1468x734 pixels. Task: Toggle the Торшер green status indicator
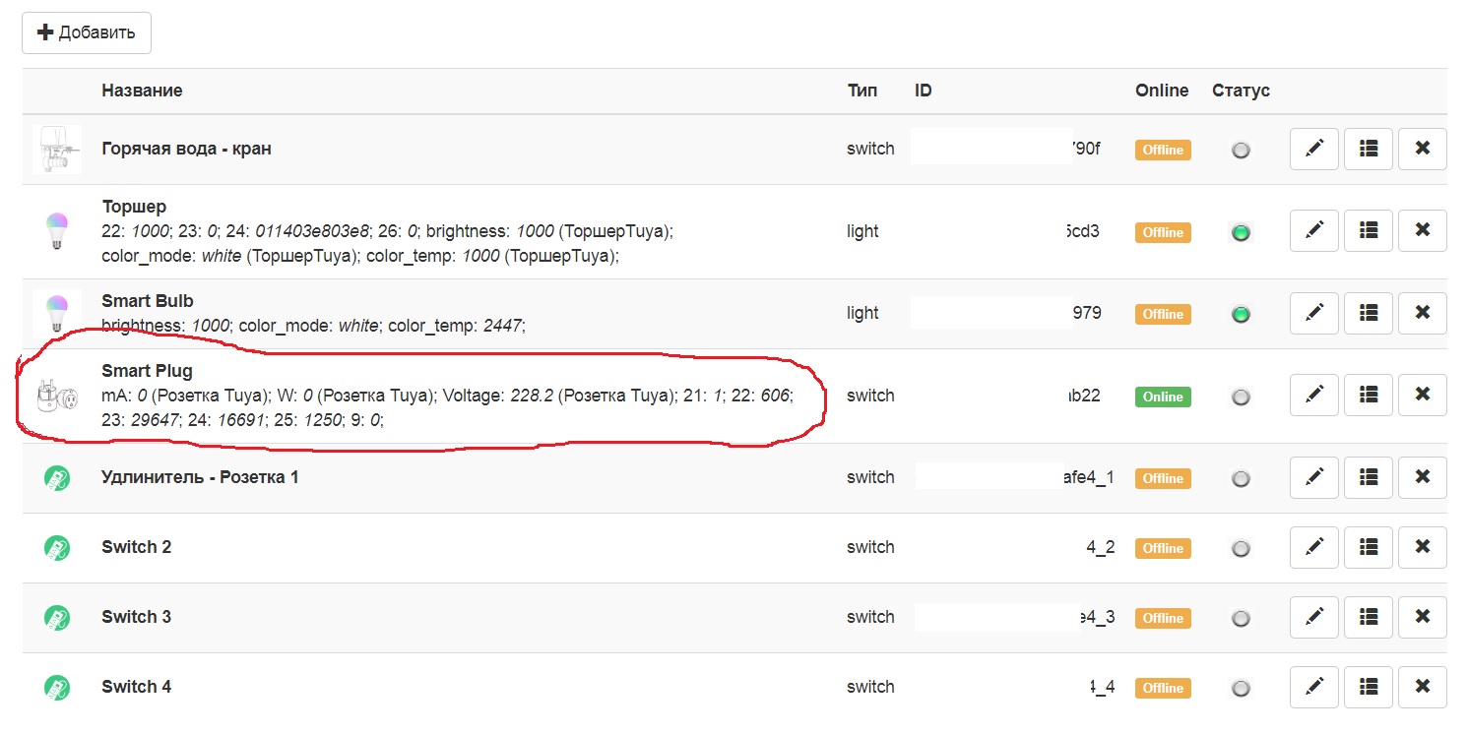click(1241, 232)
